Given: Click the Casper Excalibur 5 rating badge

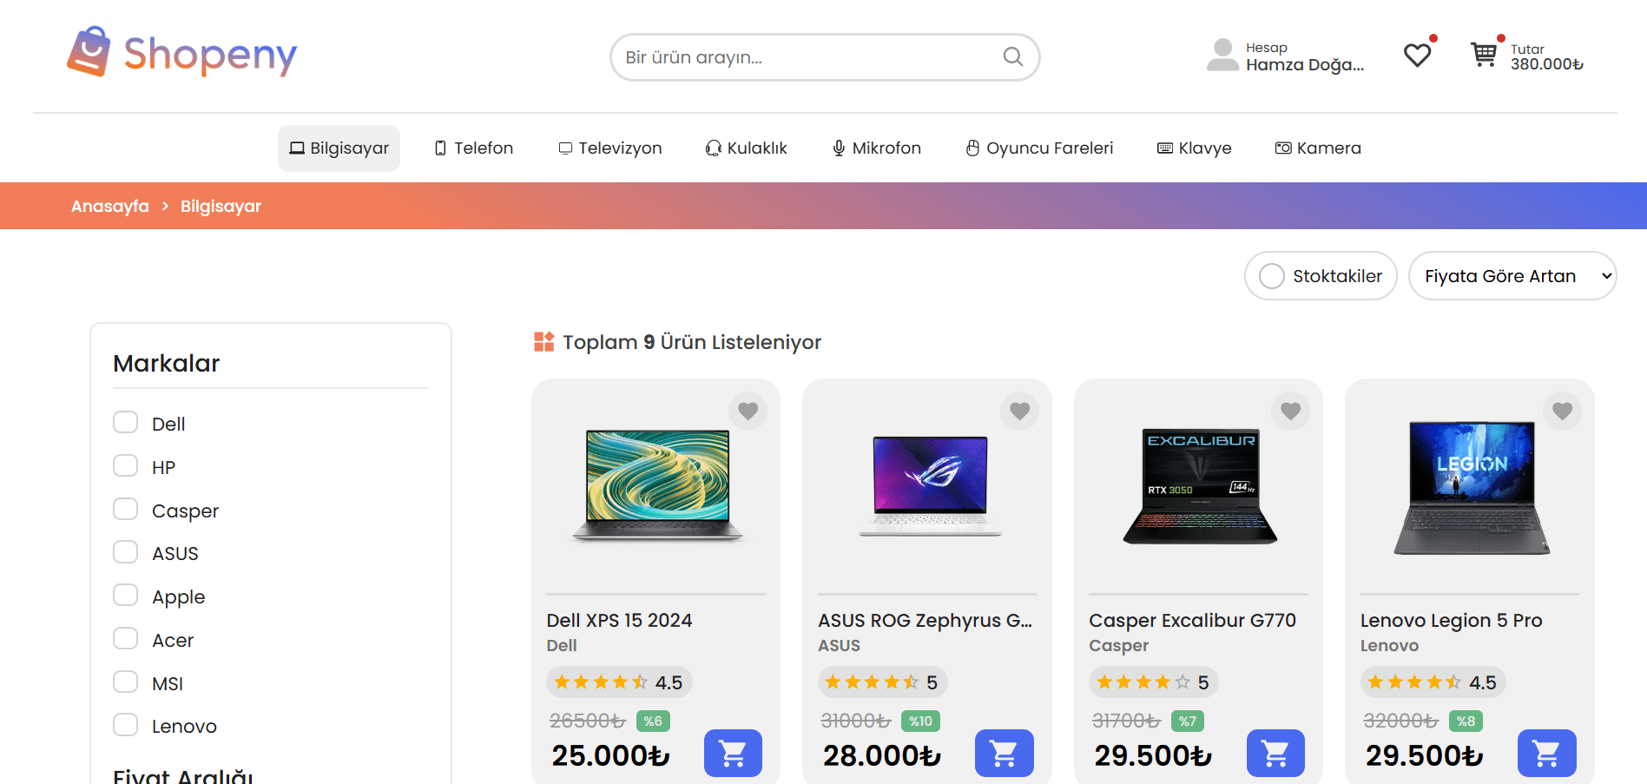Looking at the screenshot, I should [x=1153, y=682].
